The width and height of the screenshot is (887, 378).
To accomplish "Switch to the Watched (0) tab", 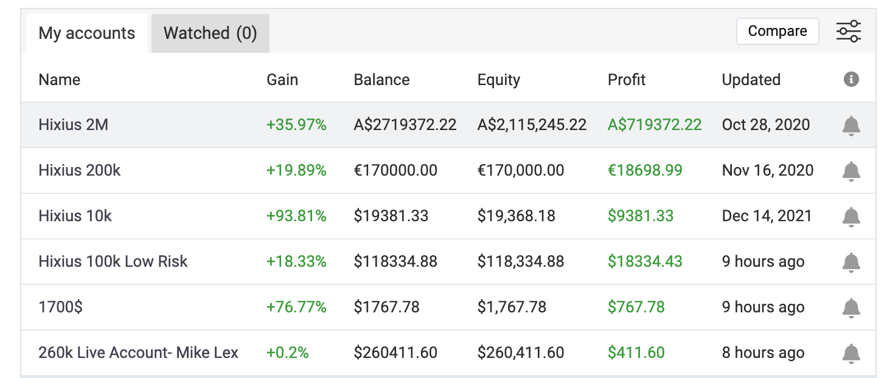I will 210,33.
